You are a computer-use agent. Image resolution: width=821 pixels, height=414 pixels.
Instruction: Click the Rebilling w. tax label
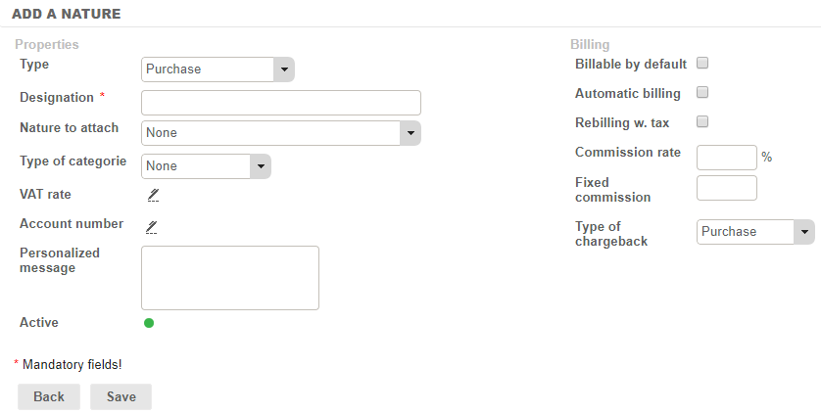[622, 123]
